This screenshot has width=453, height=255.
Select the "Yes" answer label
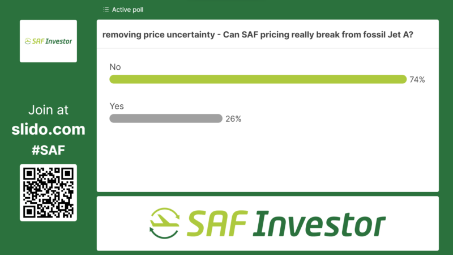pos(117,106)
